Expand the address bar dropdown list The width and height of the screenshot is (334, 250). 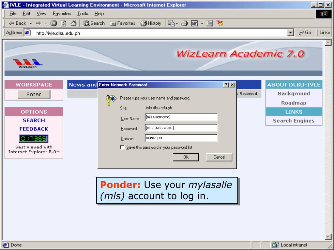291,33
